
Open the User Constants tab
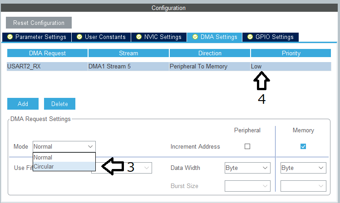click(101, 37)
